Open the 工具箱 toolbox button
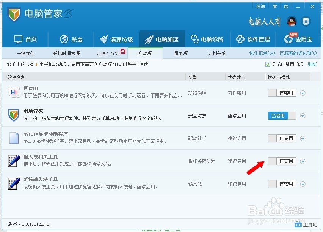The height and width of the screenshot is (232, 323). click(306, 224)
